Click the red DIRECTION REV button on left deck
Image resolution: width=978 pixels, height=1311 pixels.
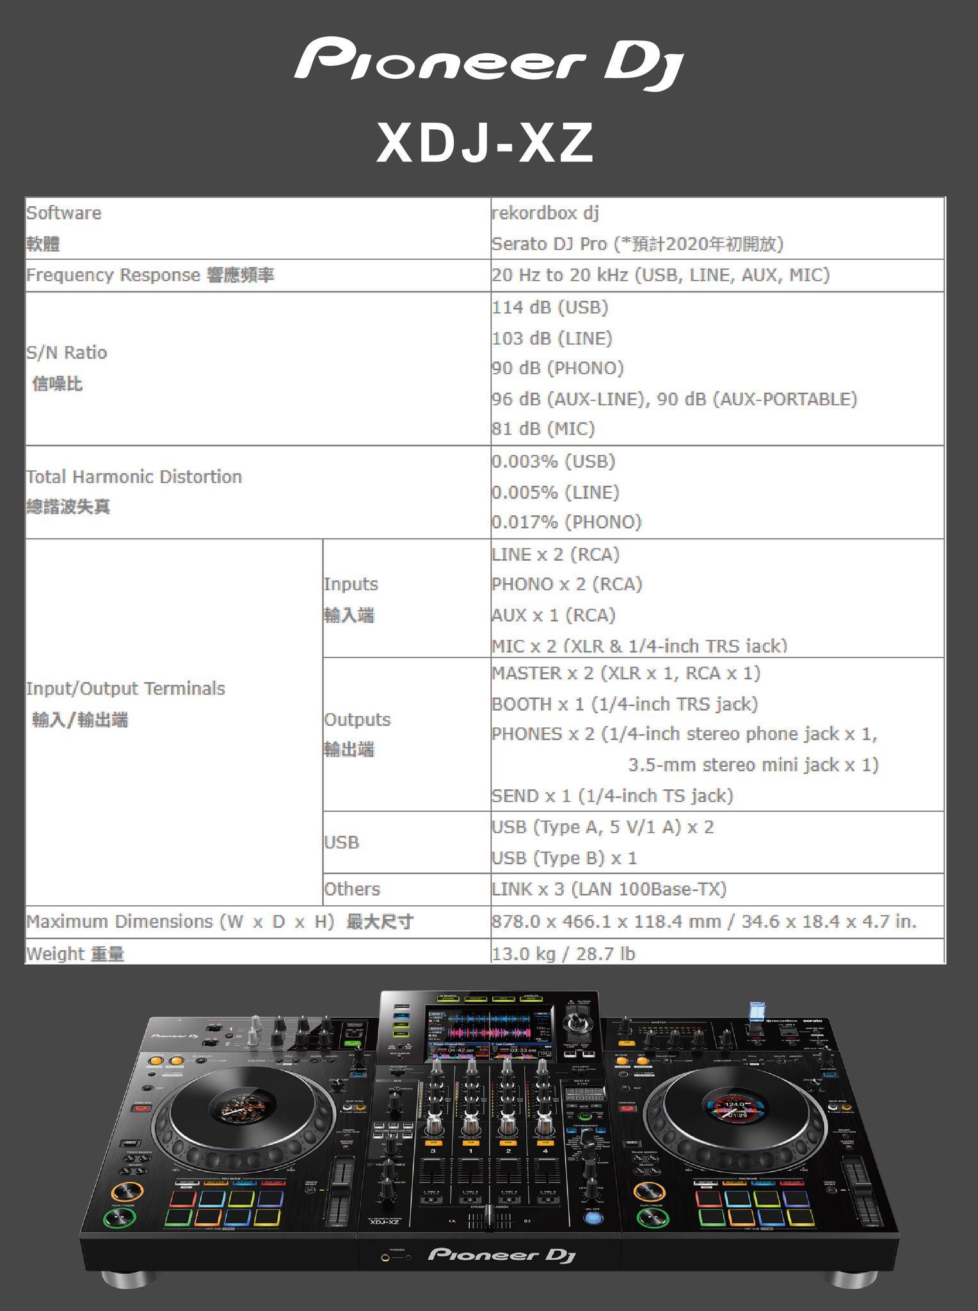click(141, 1107)
